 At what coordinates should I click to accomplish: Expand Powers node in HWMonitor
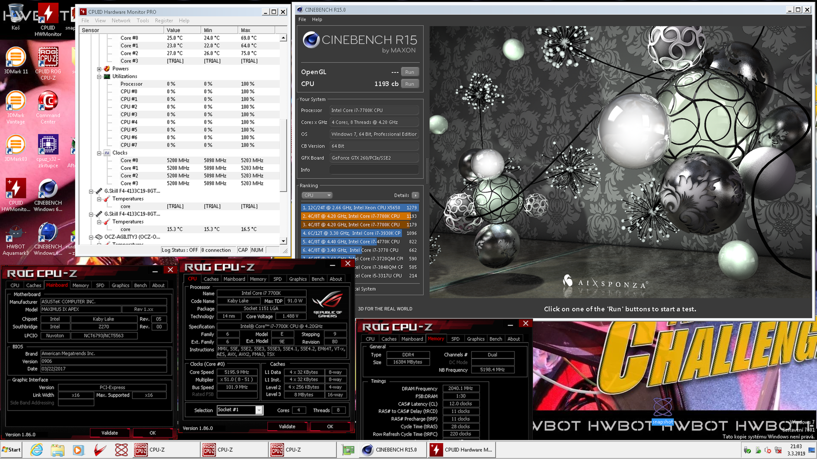pyautogui.click(x=99, y=69)
